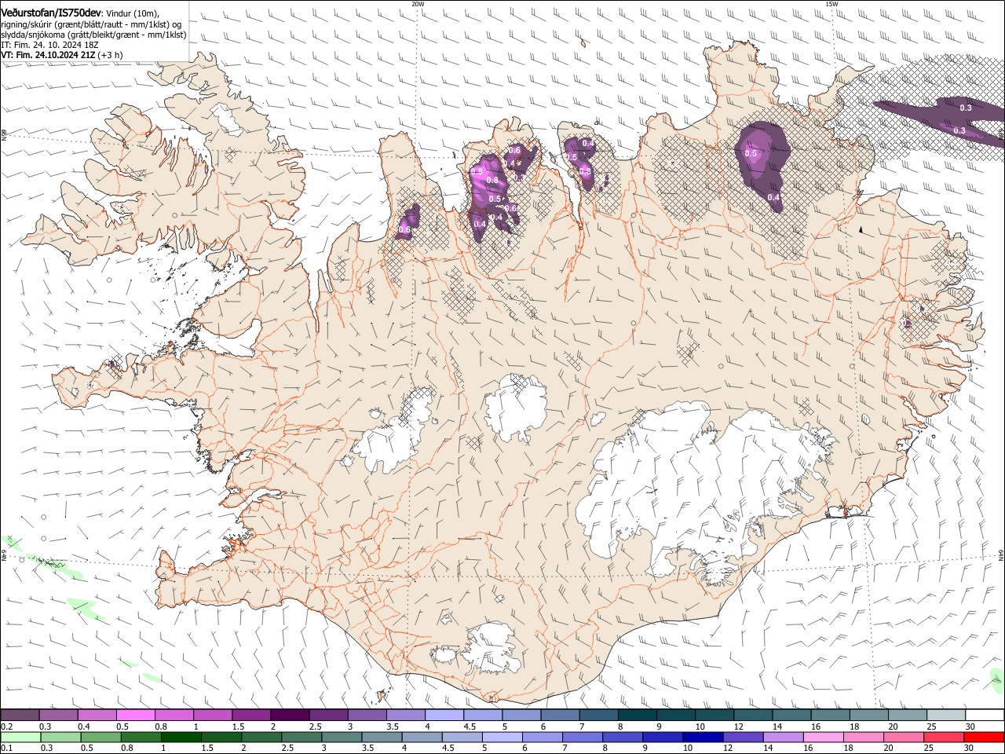Click the 20W longitude label

(418, 3)
